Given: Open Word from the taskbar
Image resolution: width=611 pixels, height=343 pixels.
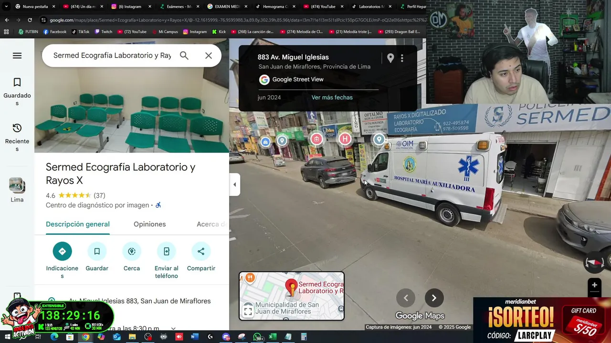Looking at the screenshot, I should pos(194,337).
